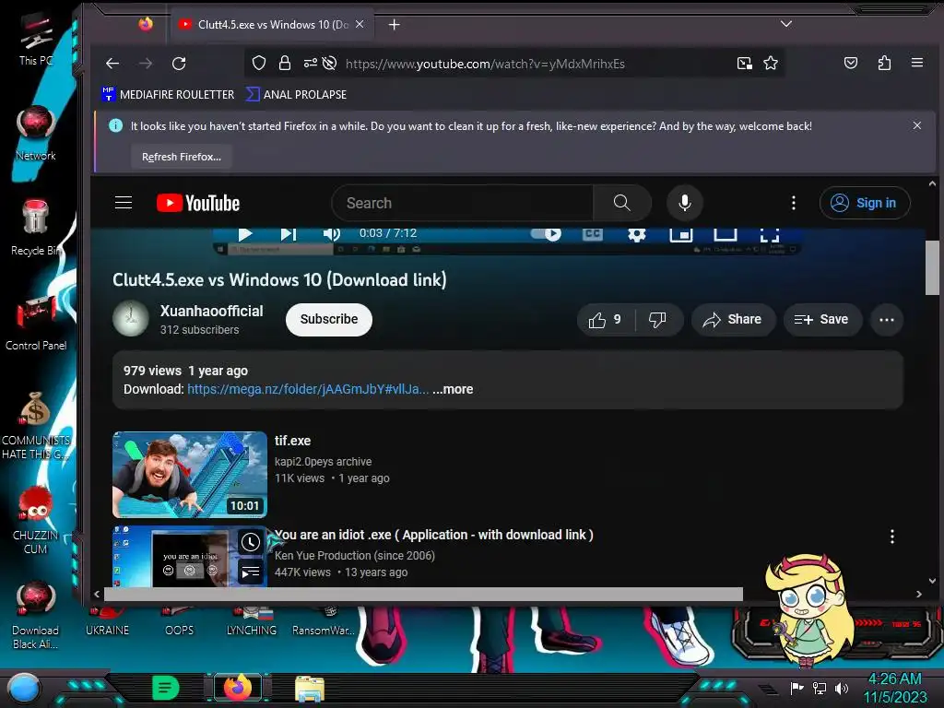Mute the video volume
This screenshot has width=944, height=708.
pos(331,233)
